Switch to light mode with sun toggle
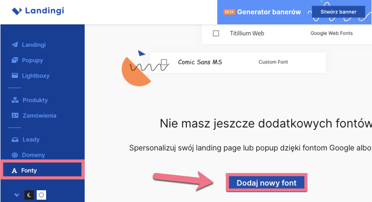Image resolution: width=372 pixels, height=202 pixels. point(41,195)
